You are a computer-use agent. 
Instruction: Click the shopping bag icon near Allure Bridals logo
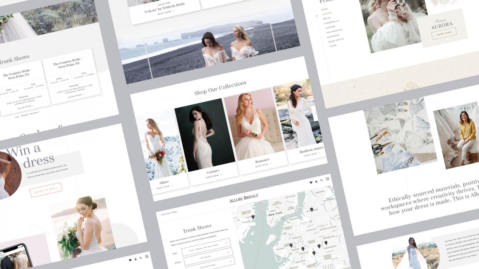pyautogui.click(x=316, y=181)
